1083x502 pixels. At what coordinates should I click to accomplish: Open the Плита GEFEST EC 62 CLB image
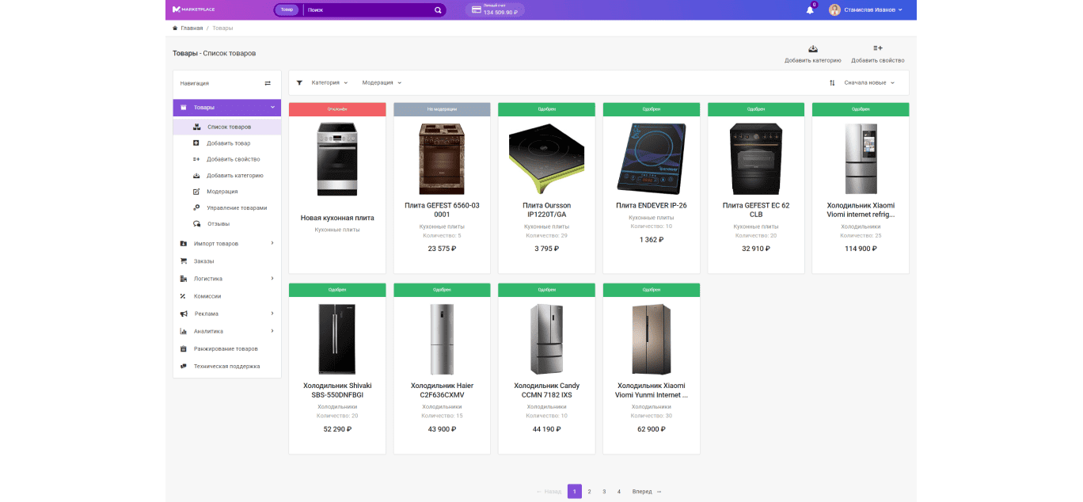pos(756,159)
